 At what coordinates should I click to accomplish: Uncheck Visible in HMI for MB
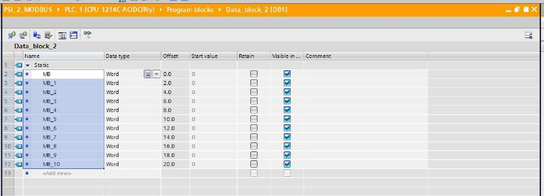287,74
